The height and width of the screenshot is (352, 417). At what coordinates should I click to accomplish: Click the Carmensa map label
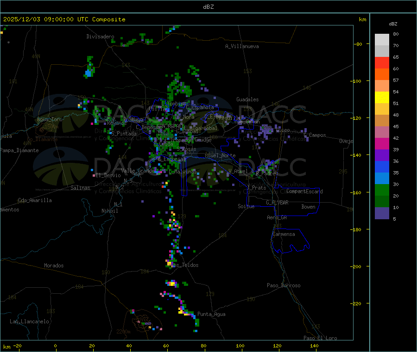(284, 234)
